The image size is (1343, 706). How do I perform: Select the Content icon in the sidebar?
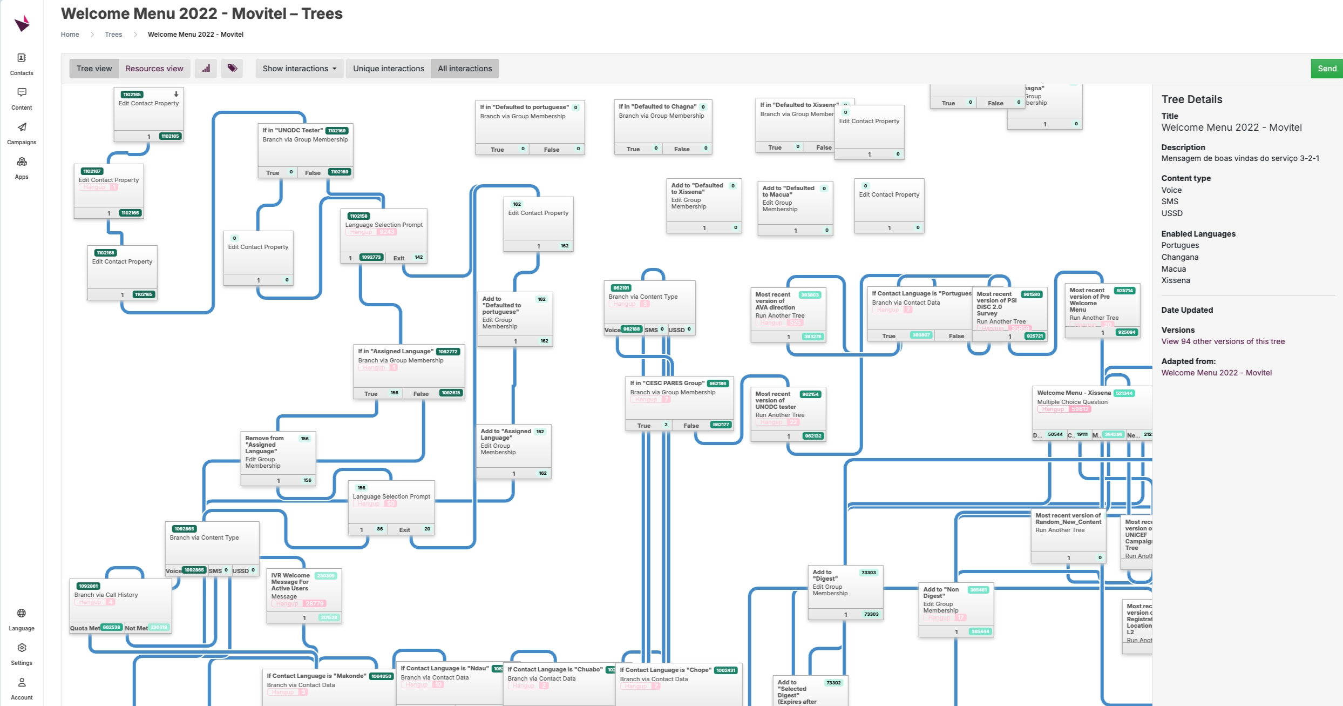22,96
